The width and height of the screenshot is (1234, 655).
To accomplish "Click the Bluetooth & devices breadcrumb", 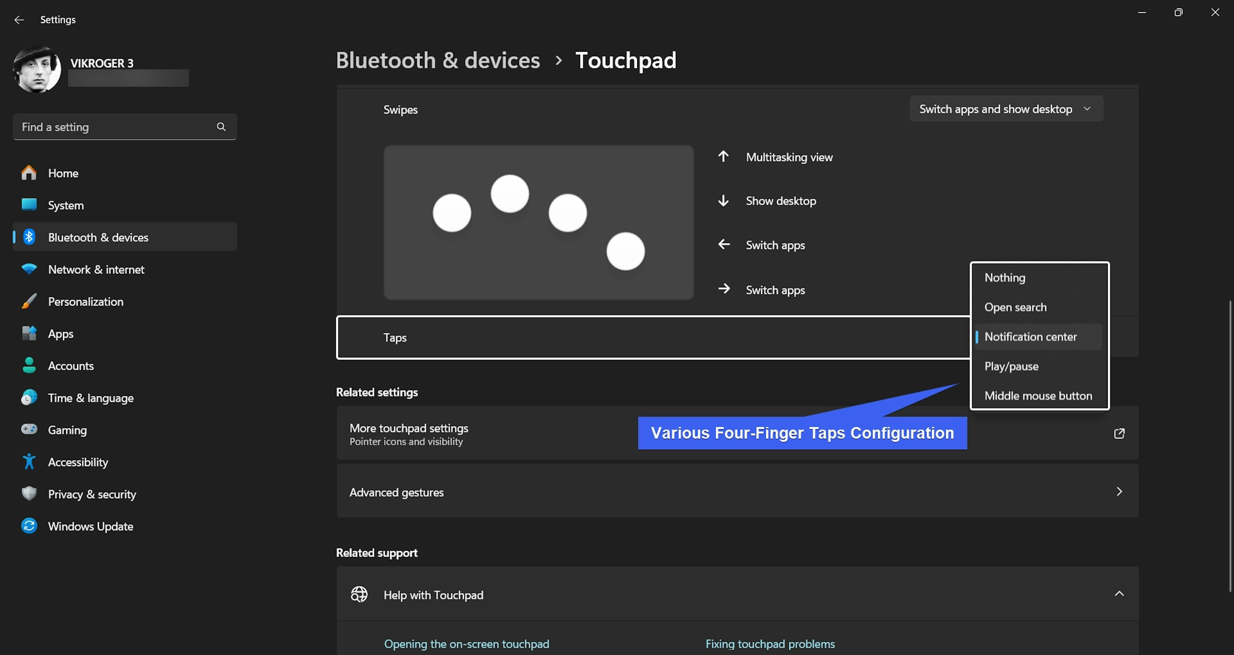I will 438,60.
